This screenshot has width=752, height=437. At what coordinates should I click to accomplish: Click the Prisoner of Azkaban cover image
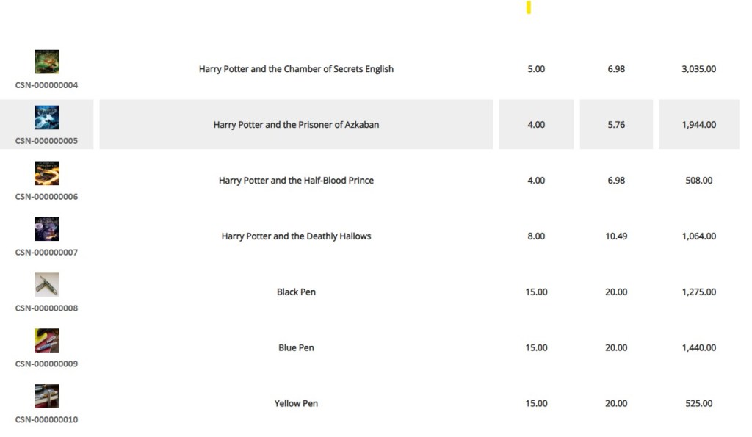tap(46, 117)
